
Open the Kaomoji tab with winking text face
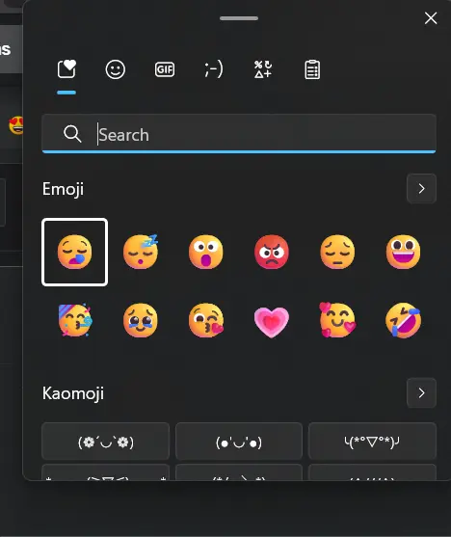214,69
